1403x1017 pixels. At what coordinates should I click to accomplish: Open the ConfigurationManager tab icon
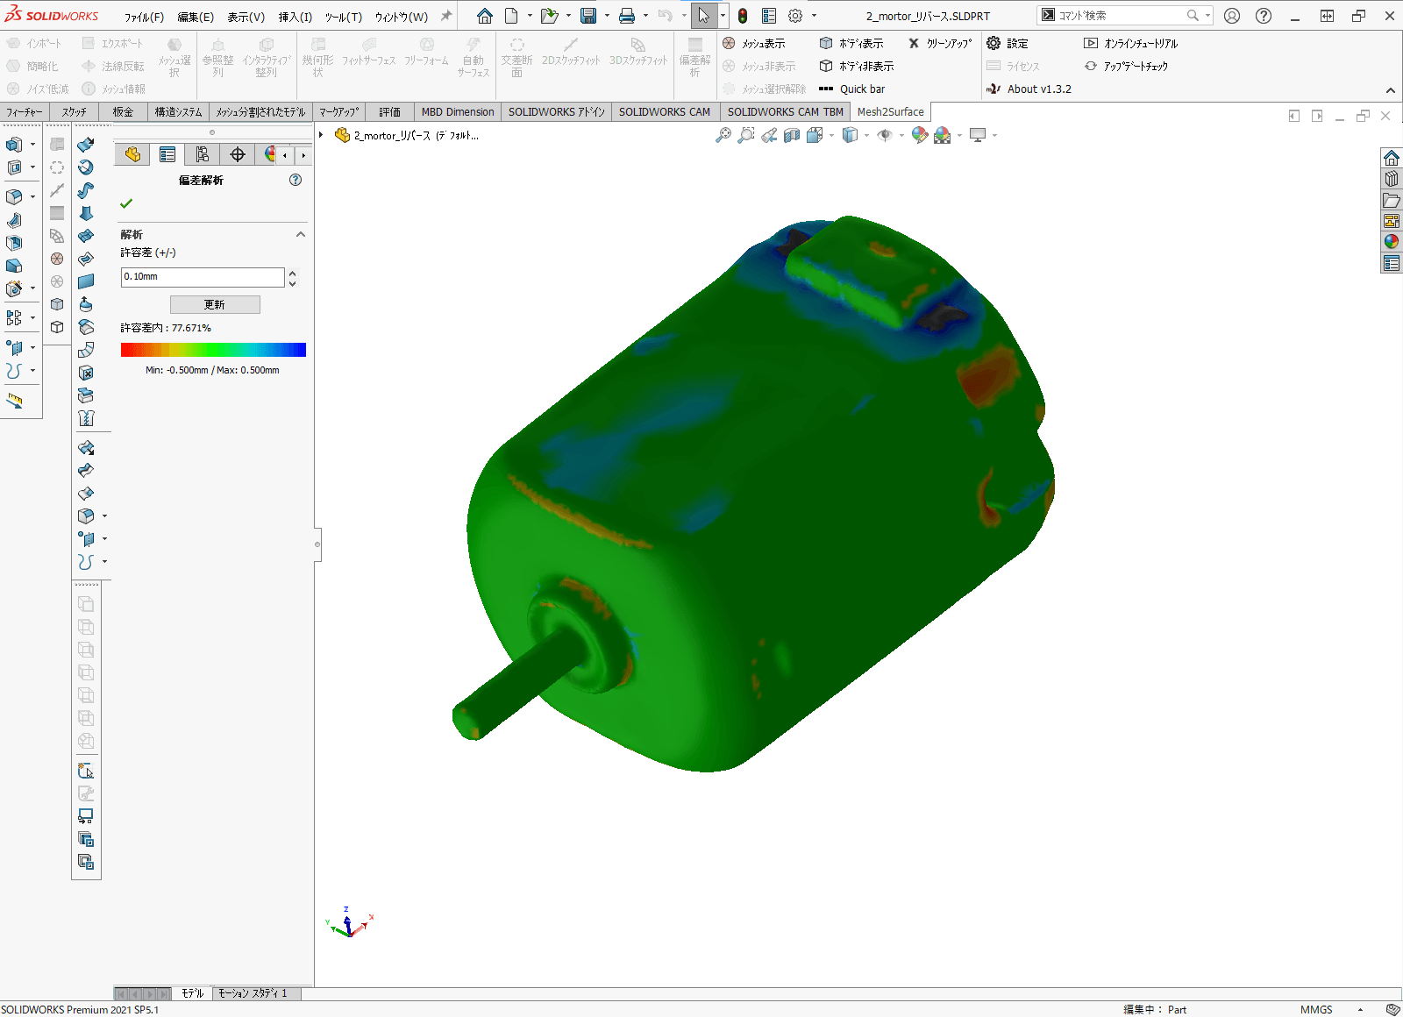click(203, 155)
